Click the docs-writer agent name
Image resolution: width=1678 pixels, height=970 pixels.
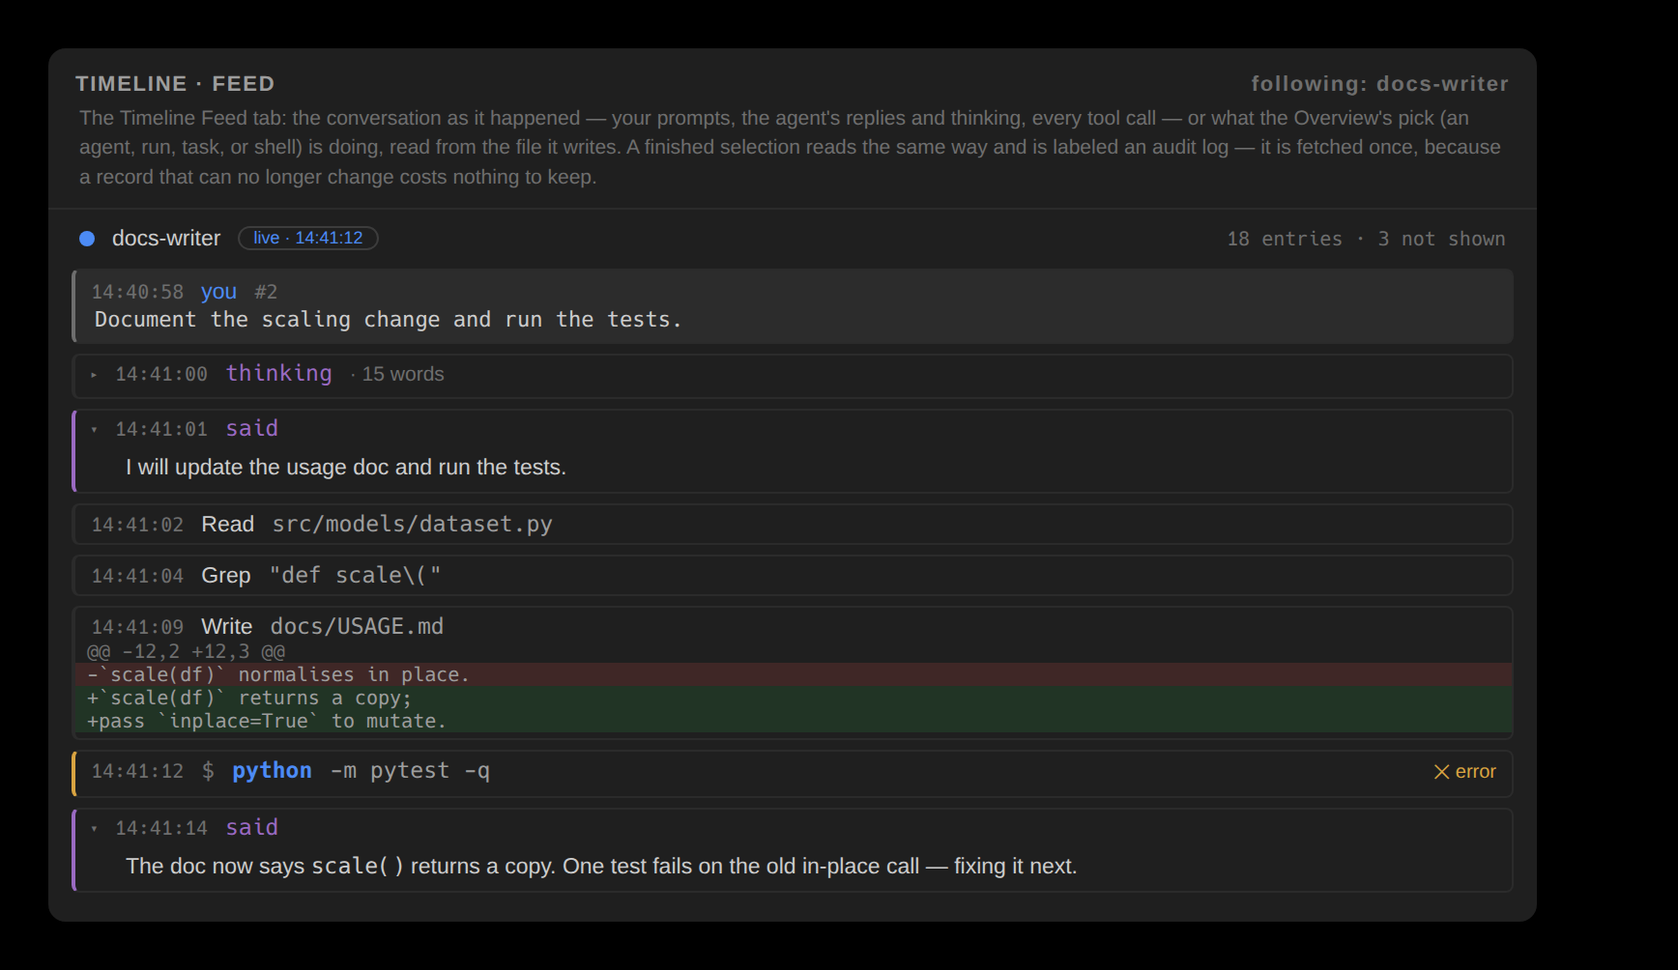(x=166, y=239)
